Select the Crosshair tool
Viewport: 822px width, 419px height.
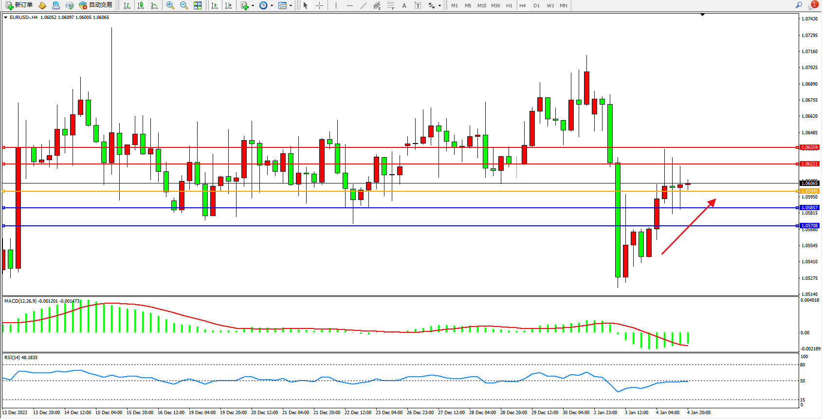tap(319, 5)
